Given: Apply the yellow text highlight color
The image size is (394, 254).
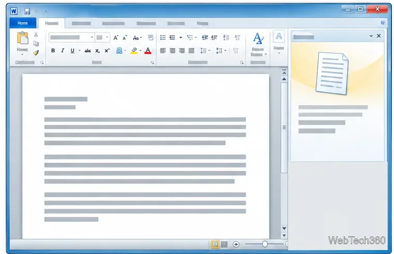Looking at the screenshot, I should (x=134, y=51).
